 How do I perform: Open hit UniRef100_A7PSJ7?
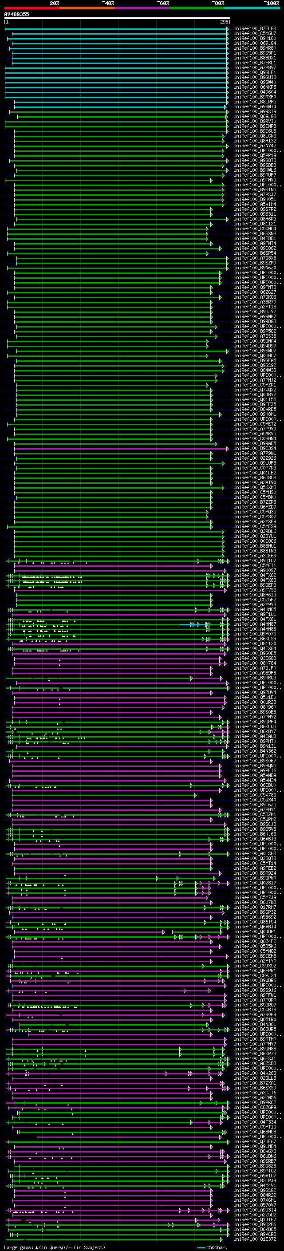[254, 194]
